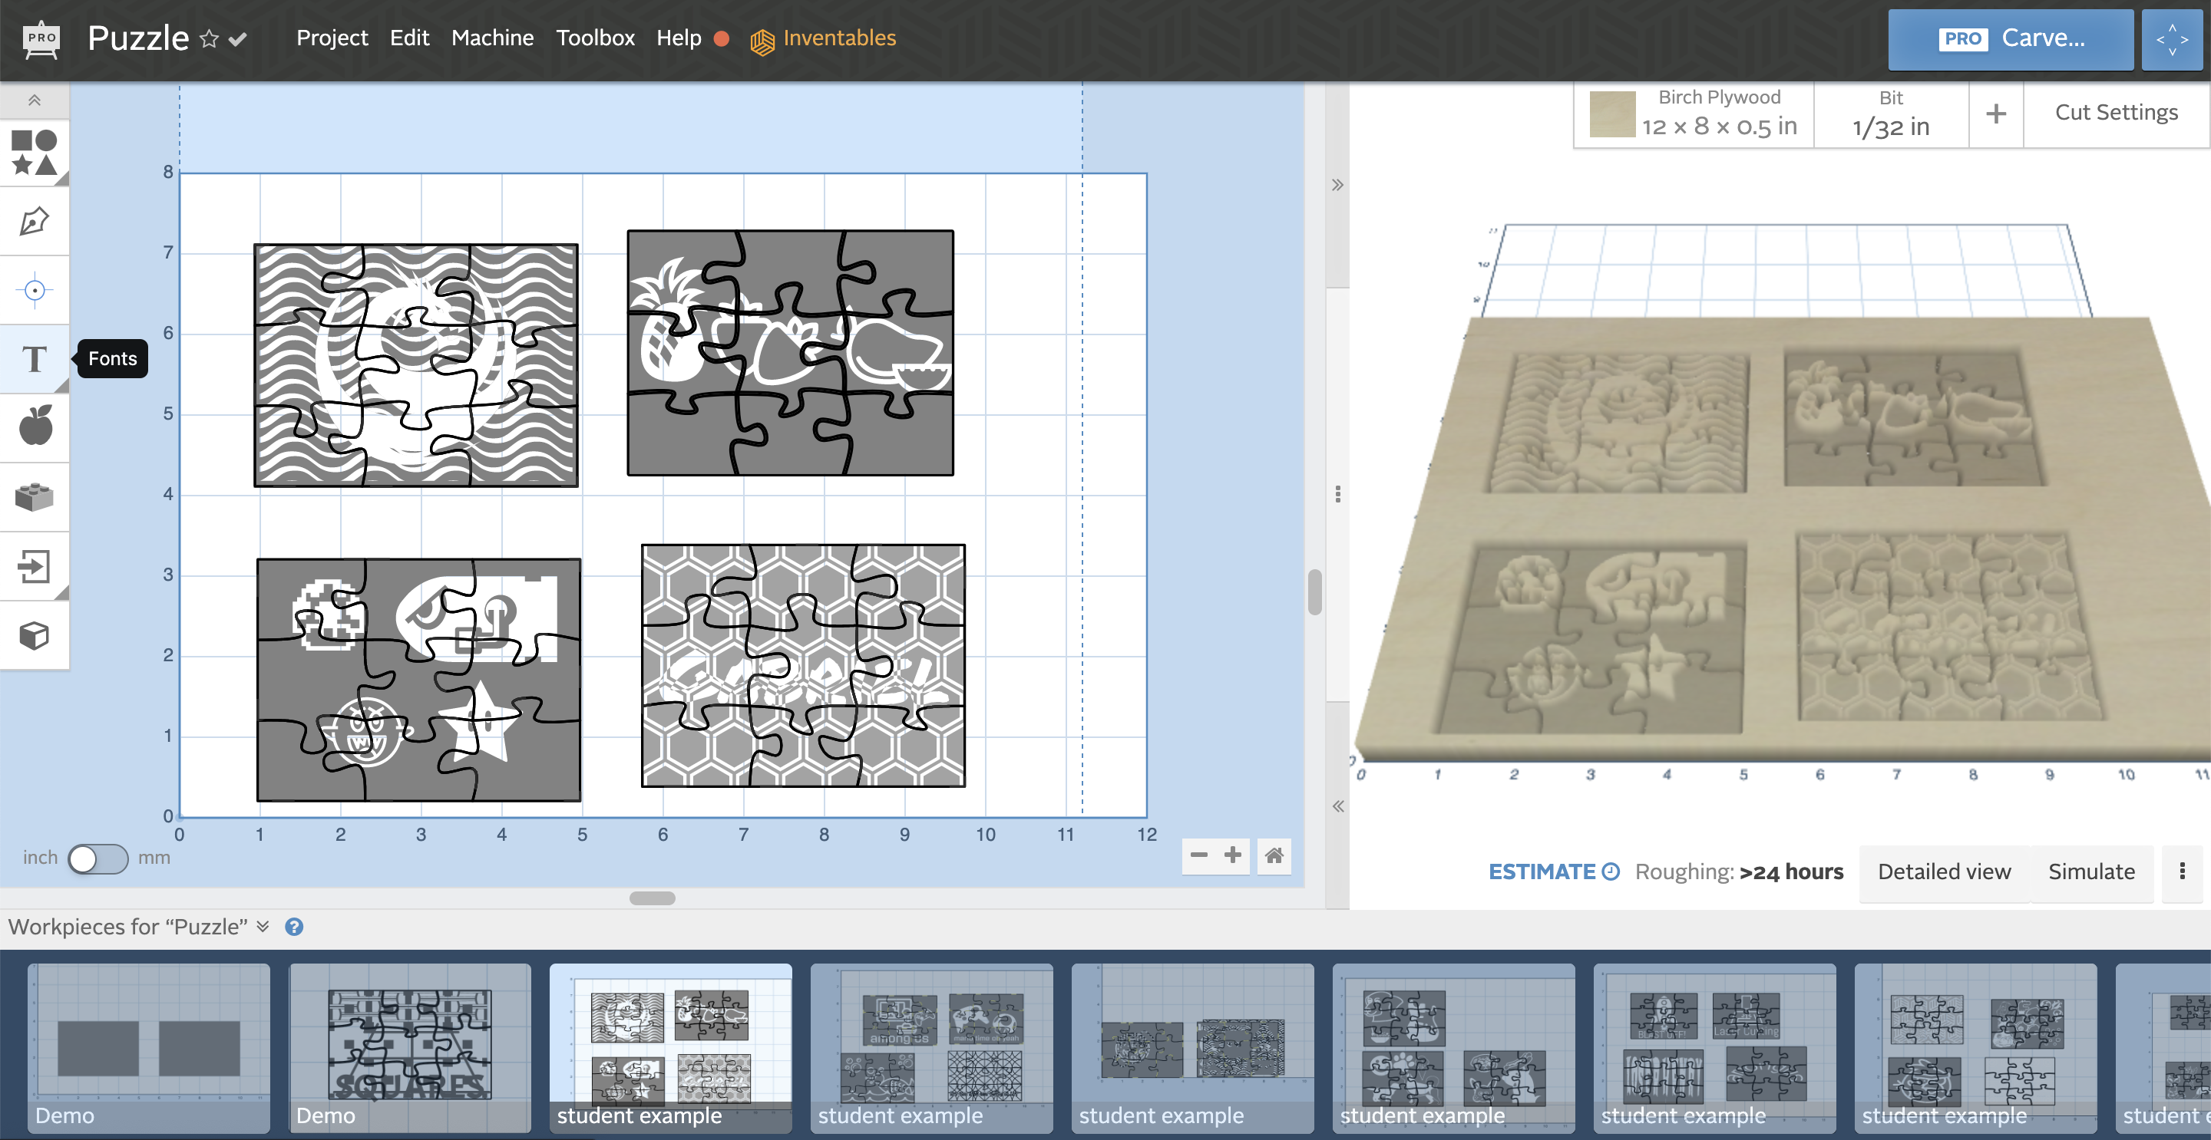Open the Help menu

click(x=678, y=38)
